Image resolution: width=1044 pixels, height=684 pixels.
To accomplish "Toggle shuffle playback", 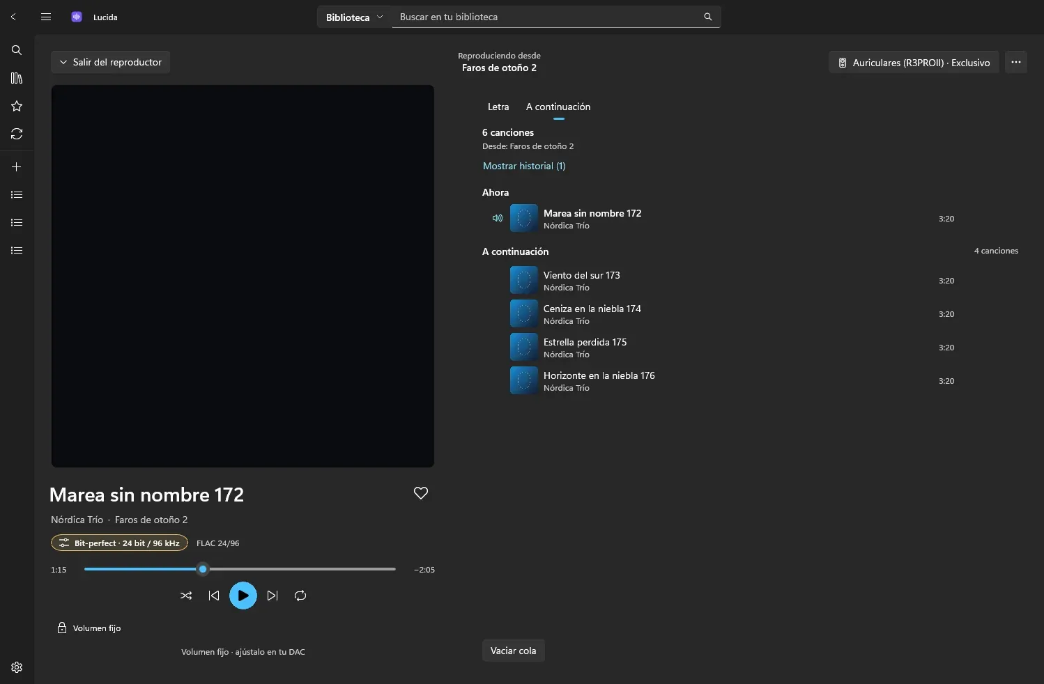I will (186, 596).
